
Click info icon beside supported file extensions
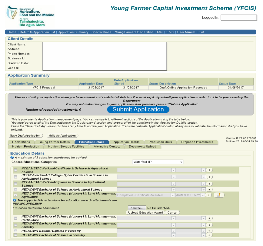click(x=15, y=200)
